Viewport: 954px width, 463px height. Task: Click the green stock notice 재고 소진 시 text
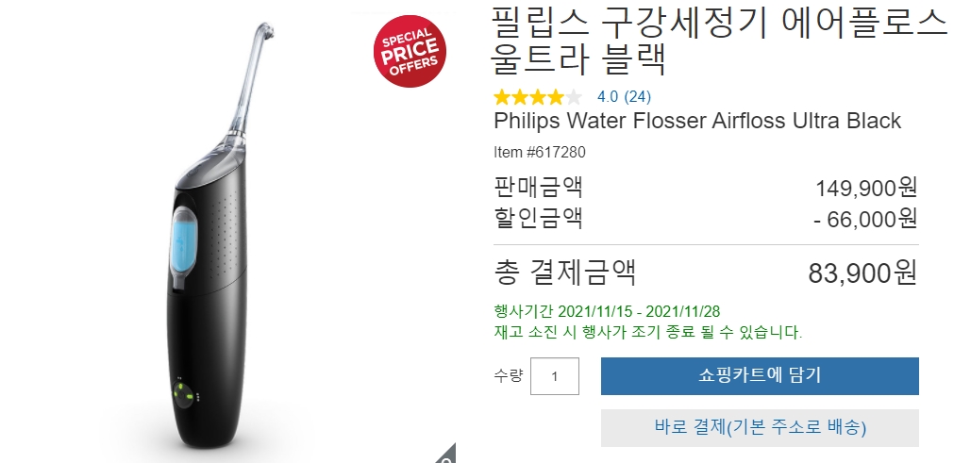648,332
